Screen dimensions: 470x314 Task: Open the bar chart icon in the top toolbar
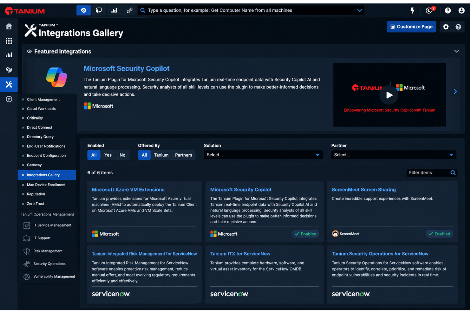[x=114, y=10]
